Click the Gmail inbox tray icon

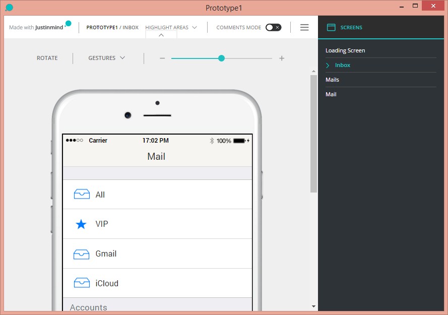pos(82,254)
